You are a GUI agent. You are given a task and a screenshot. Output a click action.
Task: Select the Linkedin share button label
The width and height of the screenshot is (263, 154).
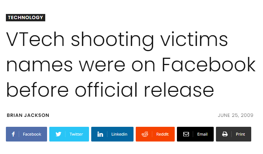[119, 134]
